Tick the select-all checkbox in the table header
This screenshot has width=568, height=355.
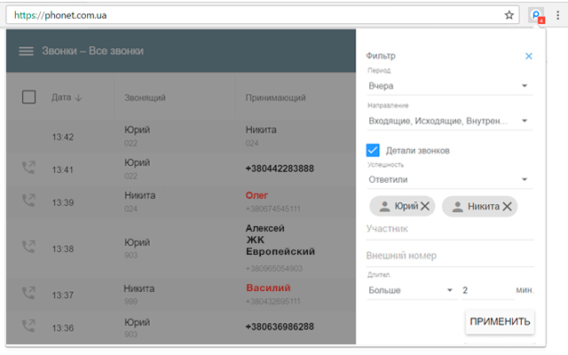click(x=28, y=98)
